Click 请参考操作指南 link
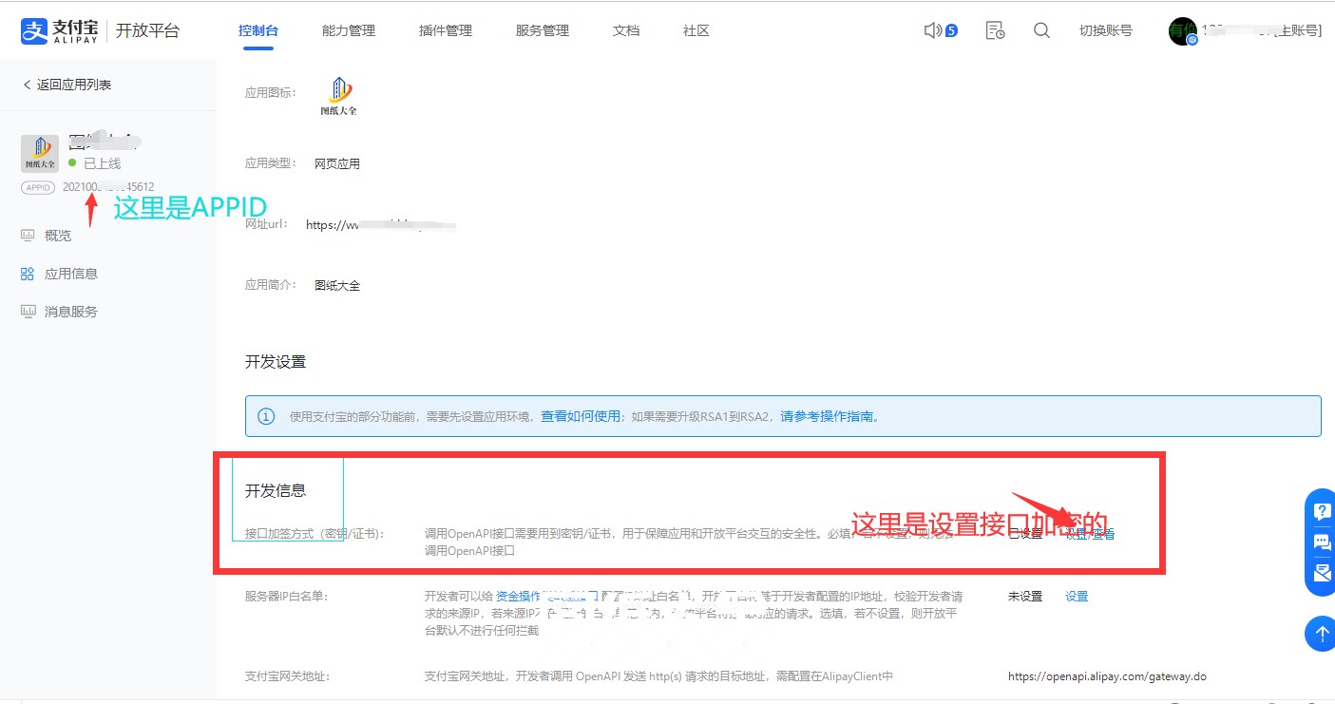This screenshot has height=704, width=1335. 827,416
